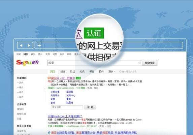Open 购物 in the top navigation

[x=69, y=54]
